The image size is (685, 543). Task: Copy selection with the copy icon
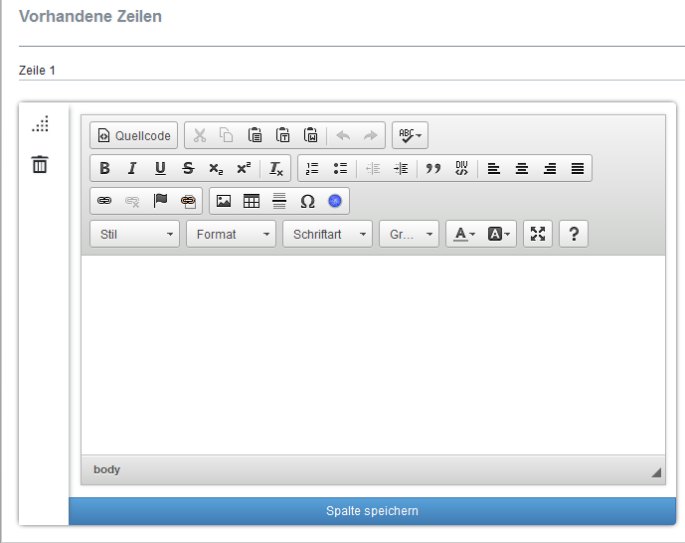[x=227, y=135]
